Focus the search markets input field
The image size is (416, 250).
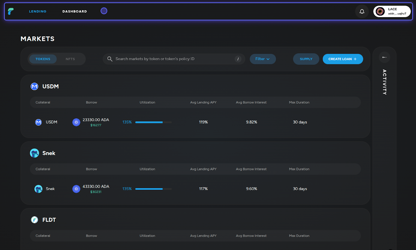coord(174,59)
